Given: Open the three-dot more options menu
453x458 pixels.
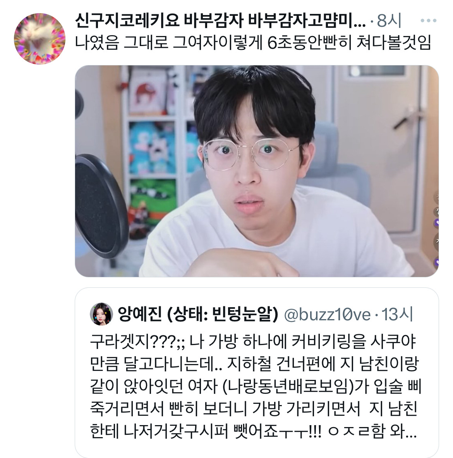Looking at the screenshot, I should point(428,21).
